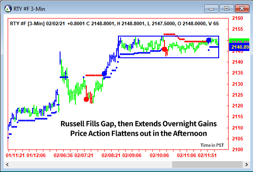Screen dimensions: 253x172
Task: Click the 2140 price axis label
Action: click(237, 62)
